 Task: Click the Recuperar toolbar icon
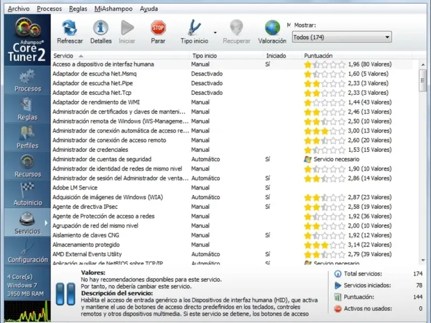coord(237,28)
